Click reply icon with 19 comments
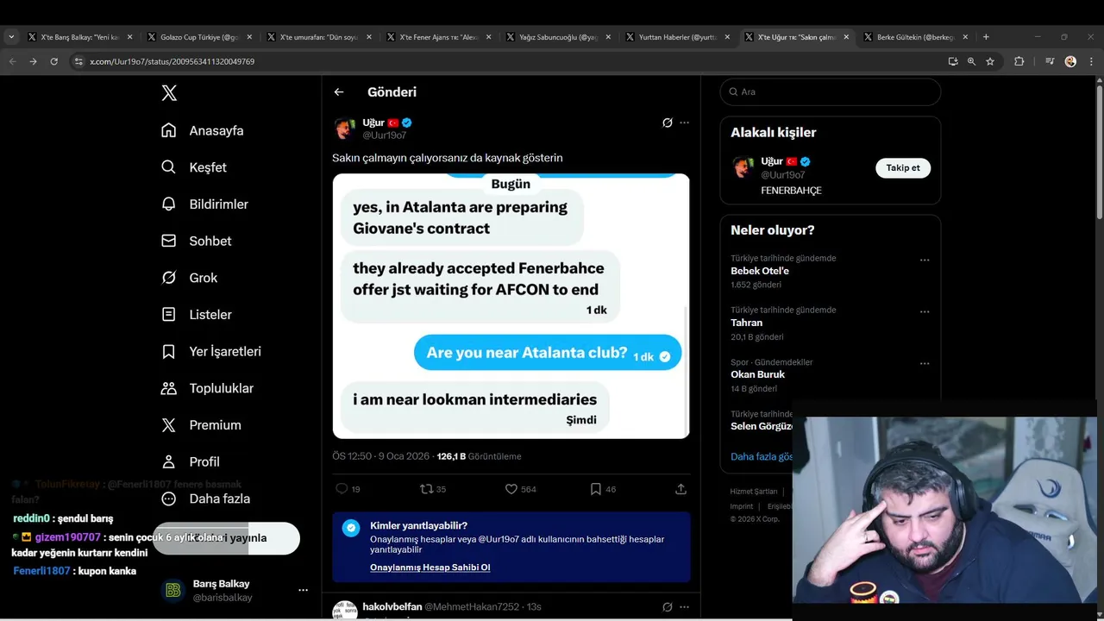The image size is (1104, 621). (342, 489)
